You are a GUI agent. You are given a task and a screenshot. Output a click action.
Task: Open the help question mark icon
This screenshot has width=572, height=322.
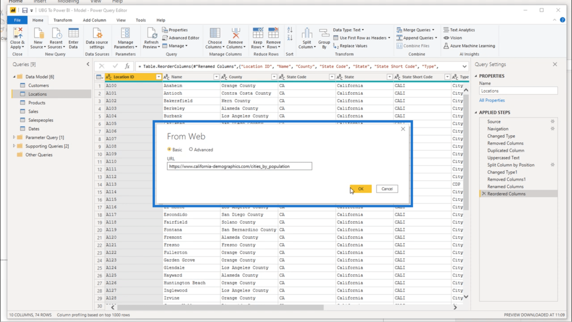coord(562,20)
